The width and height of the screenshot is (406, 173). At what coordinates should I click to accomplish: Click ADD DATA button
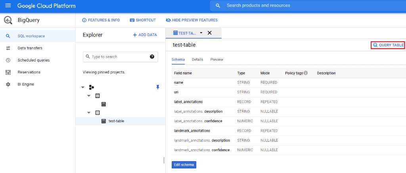(145, 35)
